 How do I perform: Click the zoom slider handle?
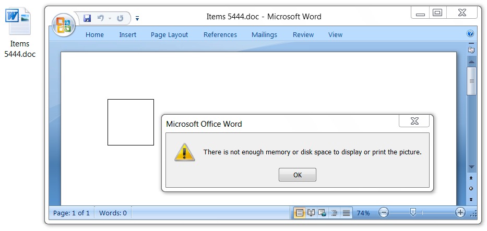413,212
